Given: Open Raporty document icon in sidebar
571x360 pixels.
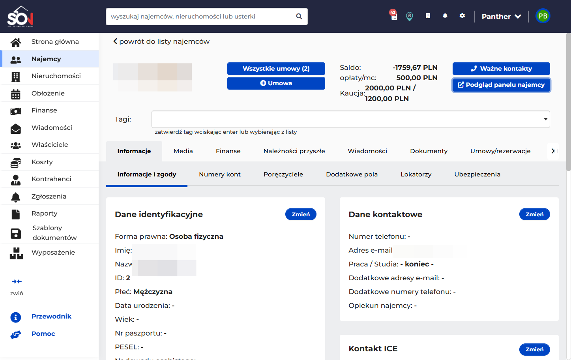Looking at the screenshot, I should [16, 214].
